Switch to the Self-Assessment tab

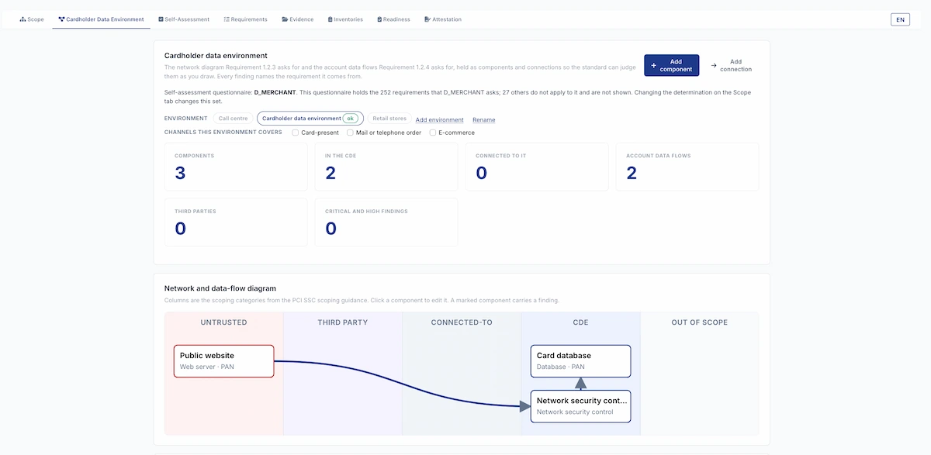tap(184, 19)
